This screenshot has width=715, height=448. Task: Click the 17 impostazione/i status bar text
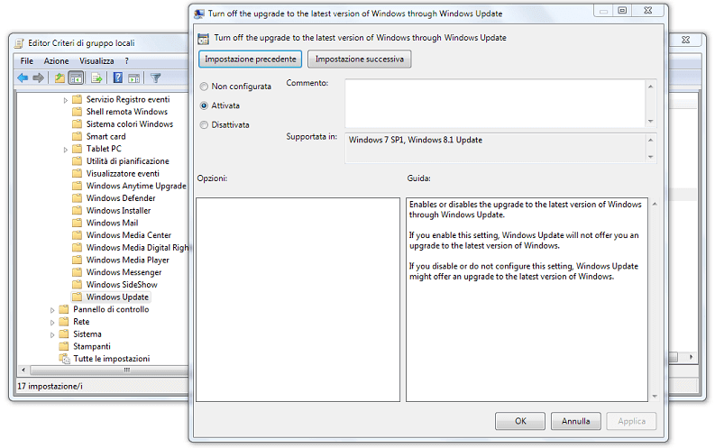[x=50, y=387]
